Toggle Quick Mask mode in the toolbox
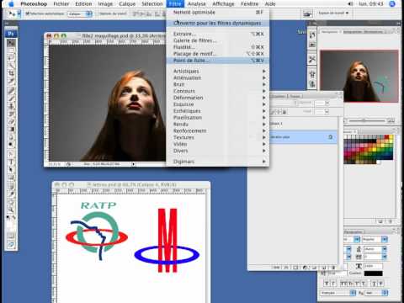The width and height of the screenshot is (404, 303). (x=11, y=236)
